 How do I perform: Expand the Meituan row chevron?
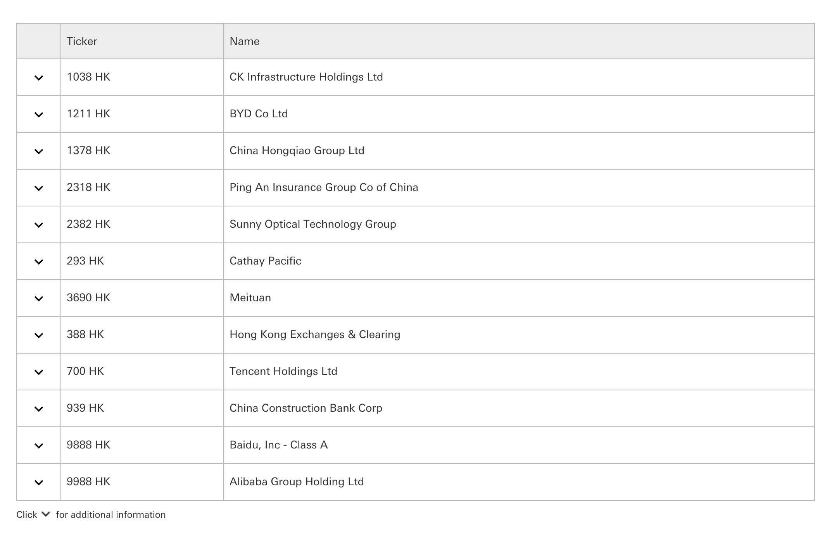pyautogui.click(x=39, y=299)
